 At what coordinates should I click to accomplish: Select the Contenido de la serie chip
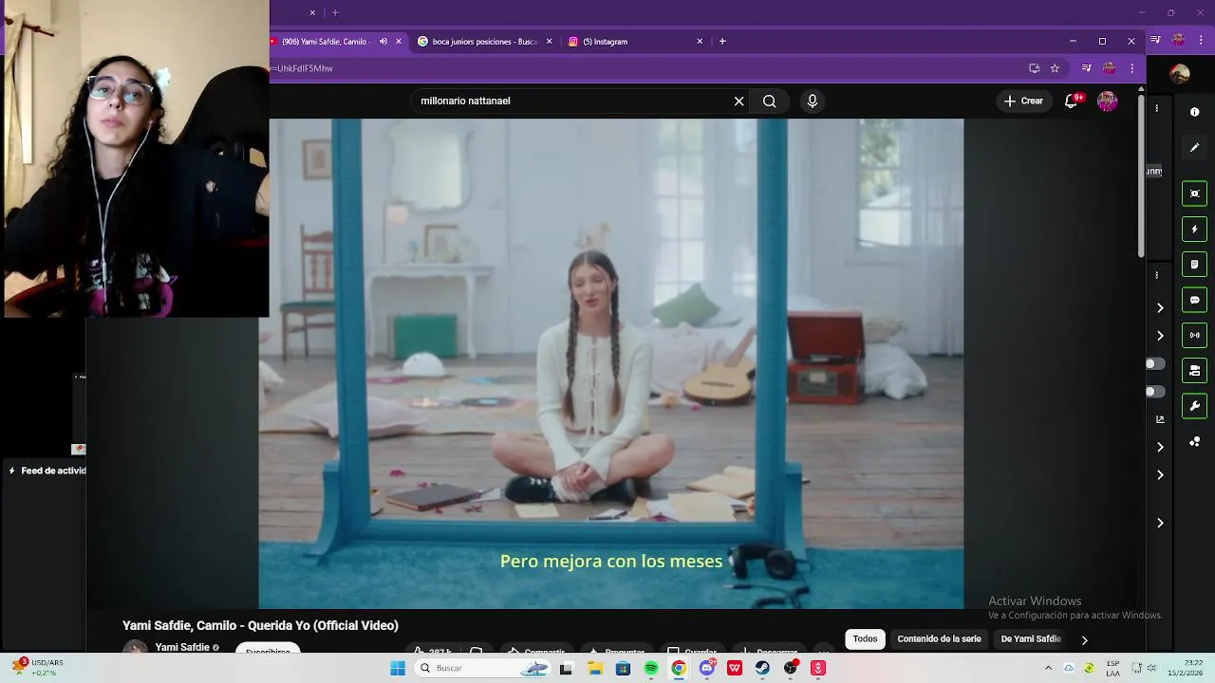pos(939,639)
